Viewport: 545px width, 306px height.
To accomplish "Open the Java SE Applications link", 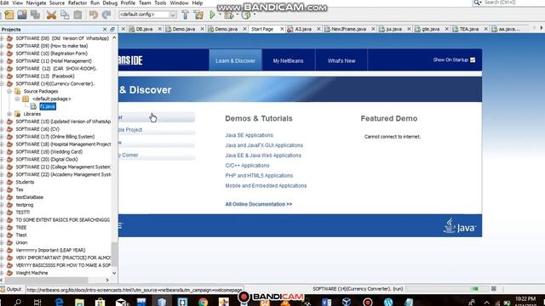I will point(250,135).
